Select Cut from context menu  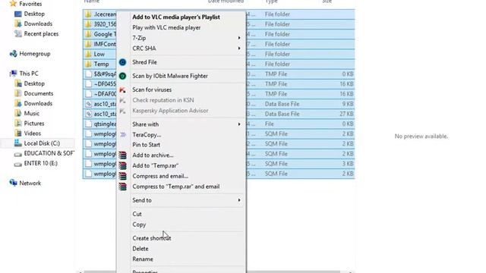click(137, 214)
